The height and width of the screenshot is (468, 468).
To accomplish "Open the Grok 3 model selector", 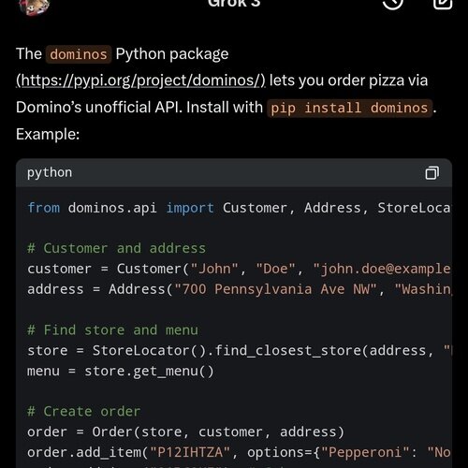I will tap(234, 4).
